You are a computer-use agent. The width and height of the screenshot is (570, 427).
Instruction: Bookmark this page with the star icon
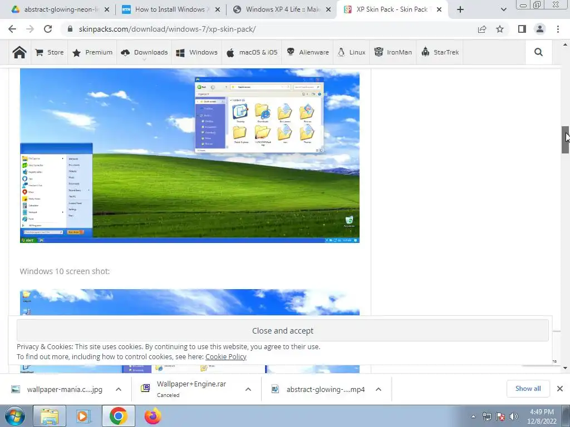[500, 29]
